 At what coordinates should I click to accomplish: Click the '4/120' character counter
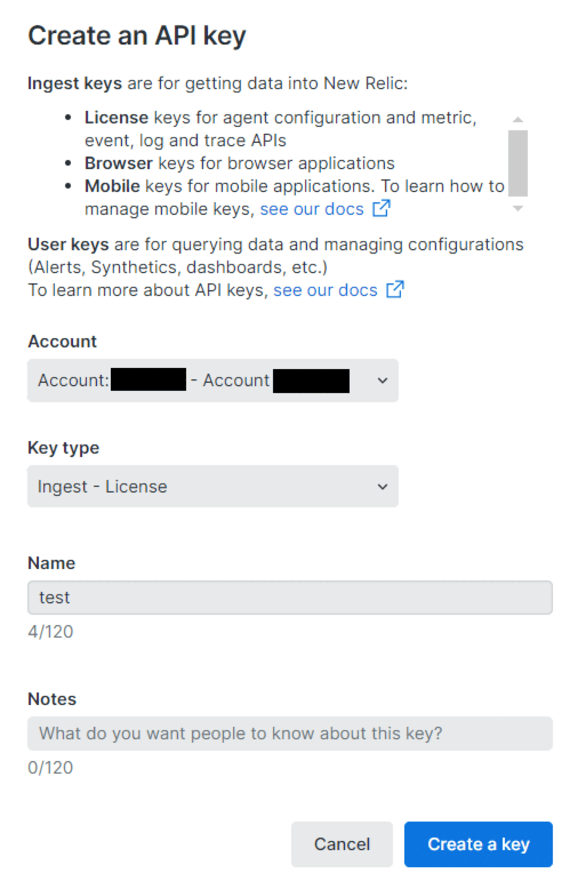51,632
